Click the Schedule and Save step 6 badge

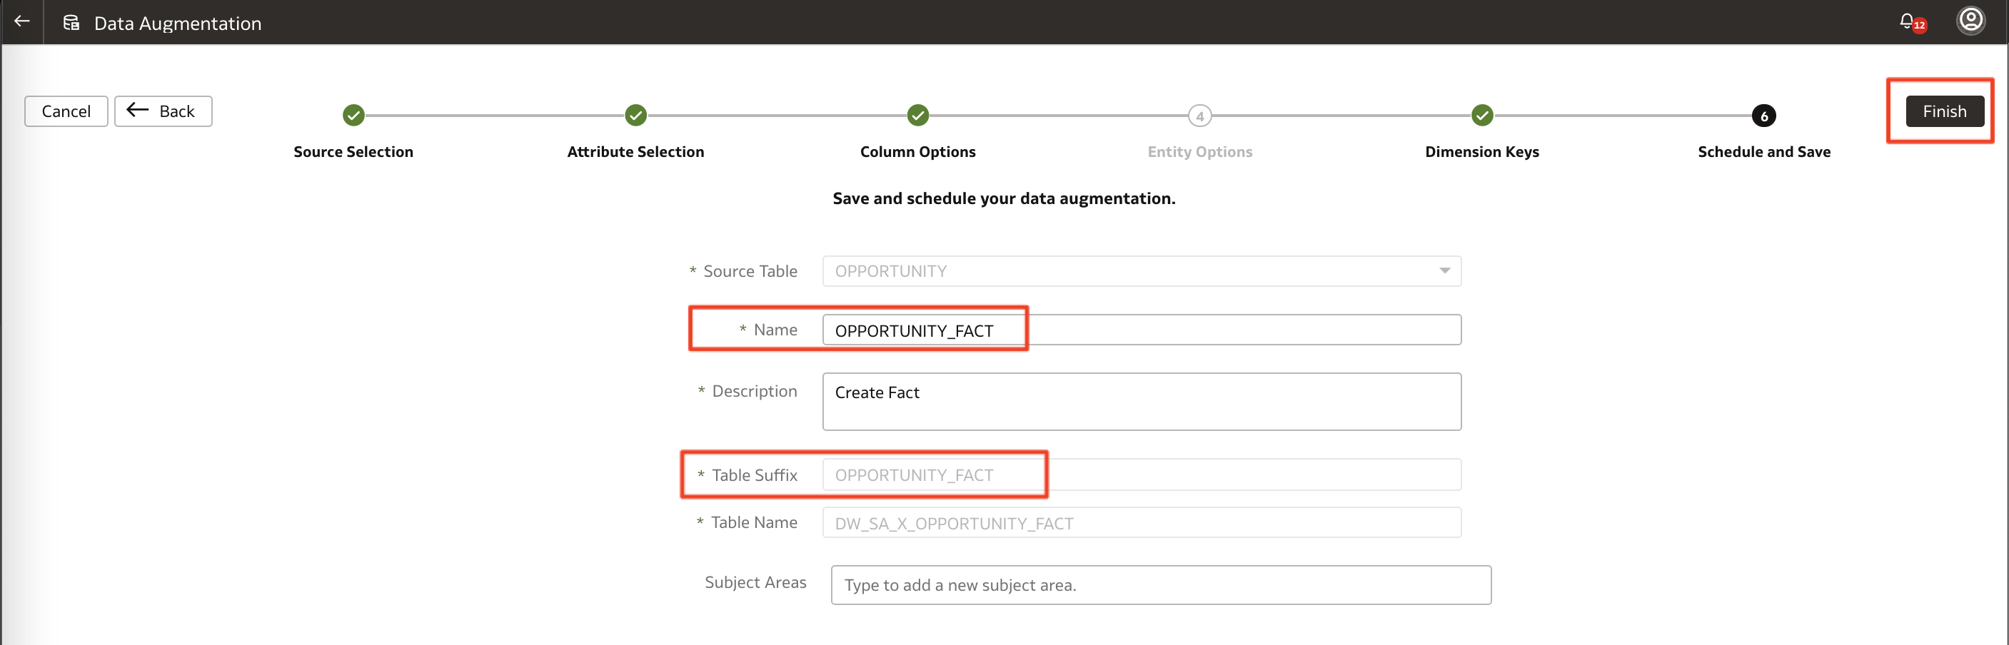pyautogui.click(x=1764, y=116)
